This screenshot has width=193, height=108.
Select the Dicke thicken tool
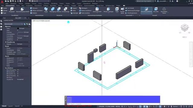pos(73,11)
